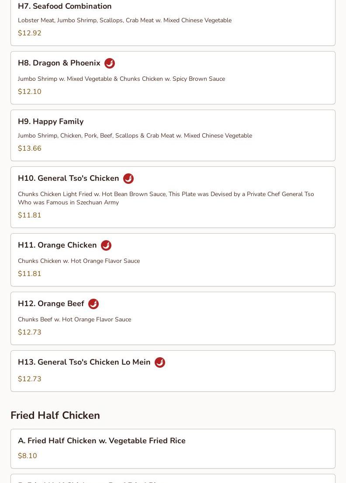Click the $12.92 Seafood Combination price
This screenshot has width=346, height=483.
click(x=30, y=33)
